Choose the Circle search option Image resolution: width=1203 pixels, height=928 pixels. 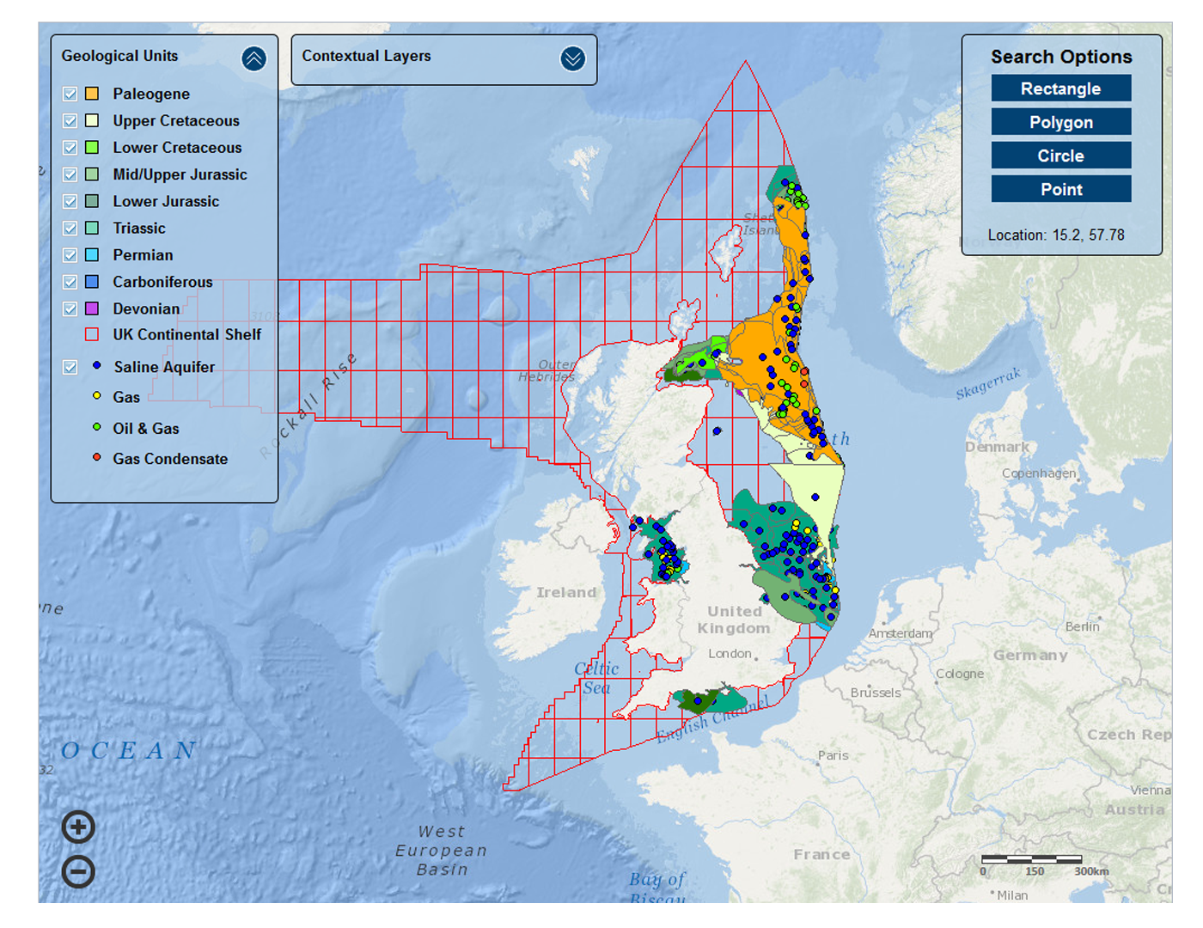(x=1060, y=156)
